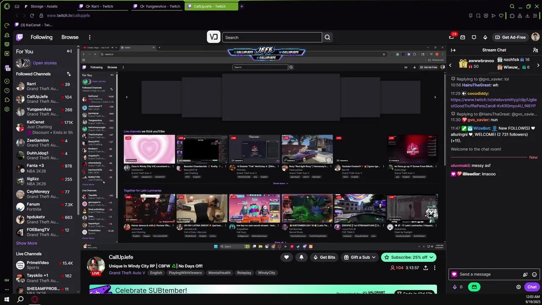542x305 pixels.
Task: Open the user profile avatar menu
Action: [535, 37]
